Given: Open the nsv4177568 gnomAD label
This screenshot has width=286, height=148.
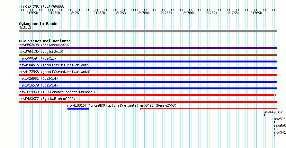Looking at the screenshot, I should click(x=55, y=72).
